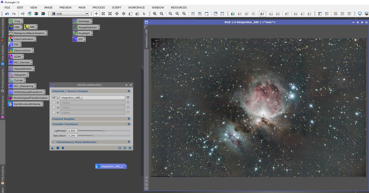Image resolution: width=369 pixels, height=193 pixels.
Task: Click the Lightness value input field
Action: pos(72,130)
